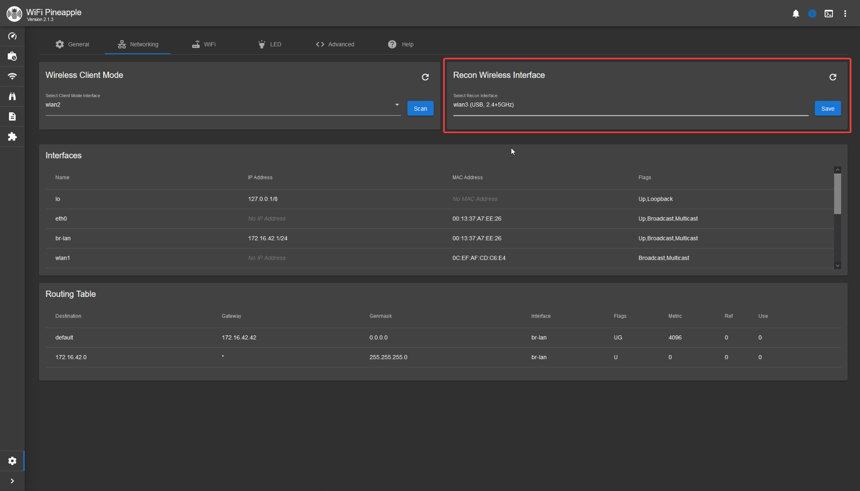The width and height of the screenshot is (860, 491).
Task: Open Logging document icon in sidebar
Action: (x=12, y=117)
